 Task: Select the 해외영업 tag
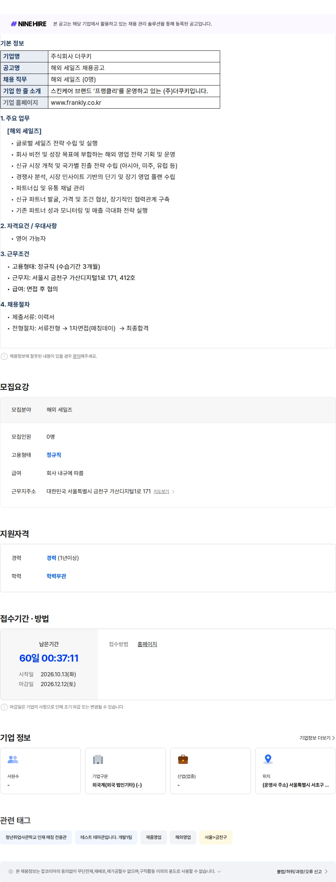pos(183,837)
